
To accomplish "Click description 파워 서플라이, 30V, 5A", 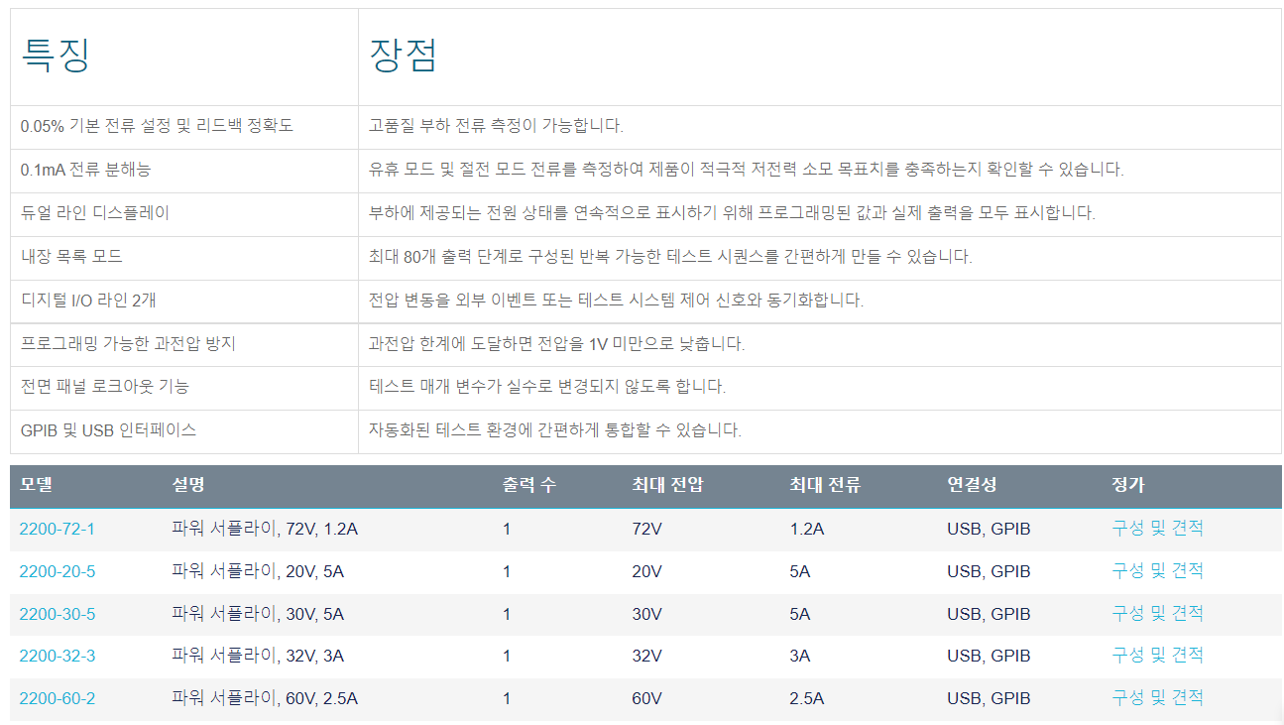I will (258, 614).
